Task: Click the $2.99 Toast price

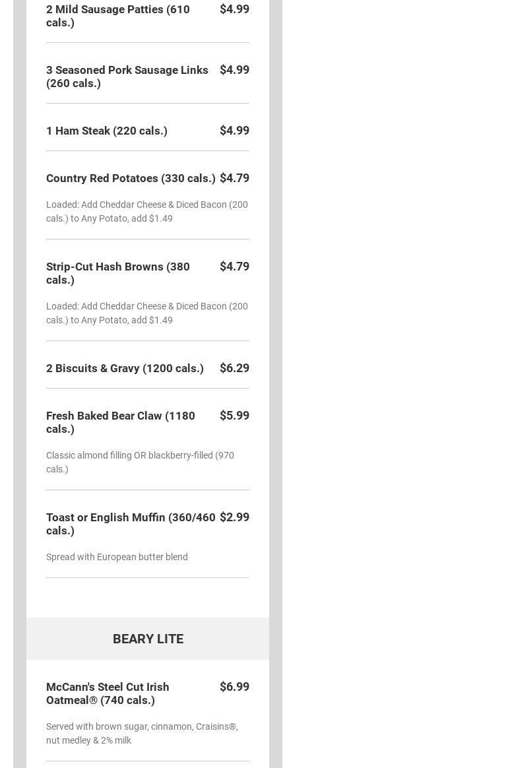Action: tap(234, 517)
